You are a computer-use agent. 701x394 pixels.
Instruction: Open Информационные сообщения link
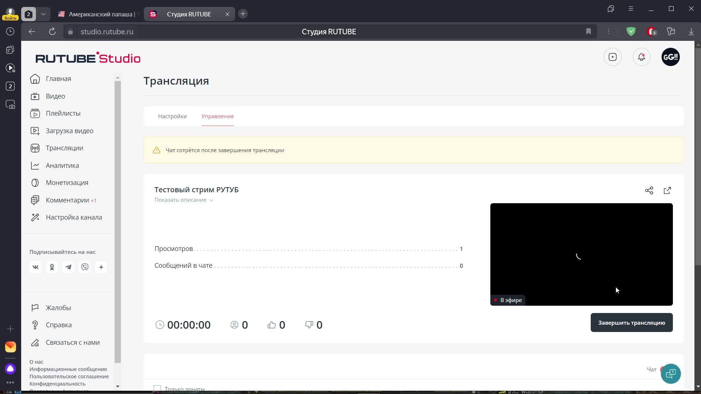[68, 369]
